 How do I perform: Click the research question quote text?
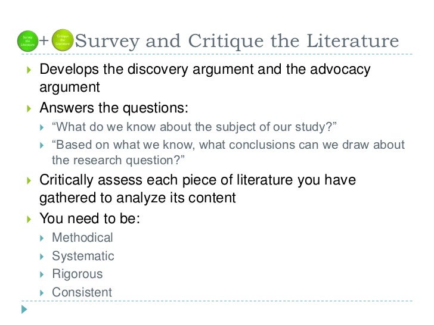pos(118,160)
